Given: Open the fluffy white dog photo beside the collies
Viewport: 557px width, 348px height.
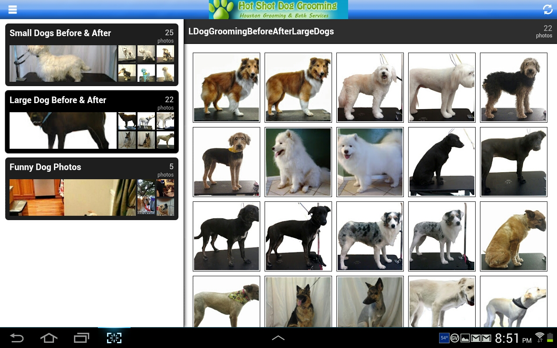Looking at the screenshot, I should 370,87.
